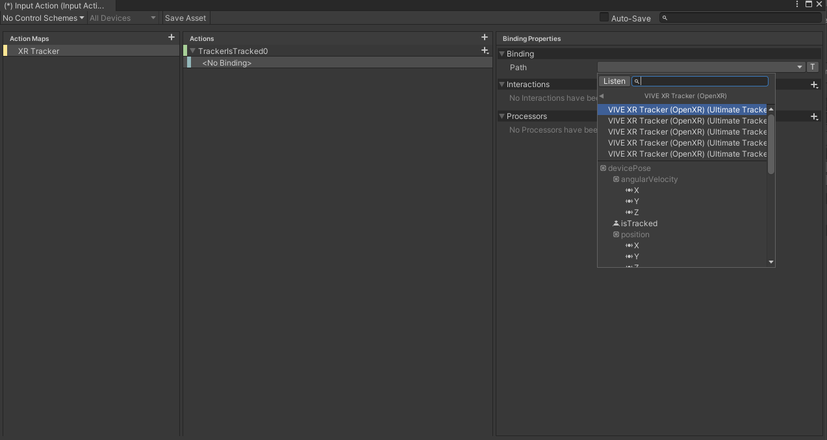Add a new action in Actions panel
827x440 pixels.
click(485, 38)
